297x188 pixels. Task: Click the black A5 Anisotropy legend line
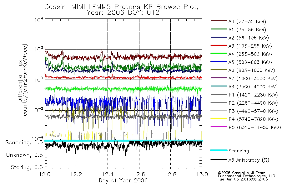click(x=219, y=159)
